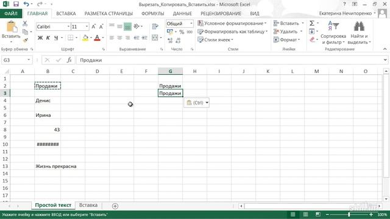Click the AutoSum sigma icon
Image resolution: width=390 pixels, height=219 pixels.
pyautogui.click(x=311, y=23)
